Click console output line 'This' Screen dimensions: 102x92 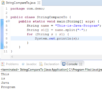click(5, 74)
